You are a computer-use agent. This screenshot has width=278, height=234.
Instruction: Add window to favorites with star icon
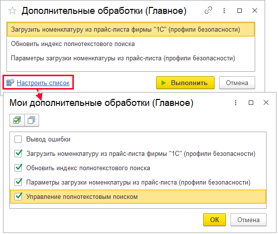click(x=12, y=10)
